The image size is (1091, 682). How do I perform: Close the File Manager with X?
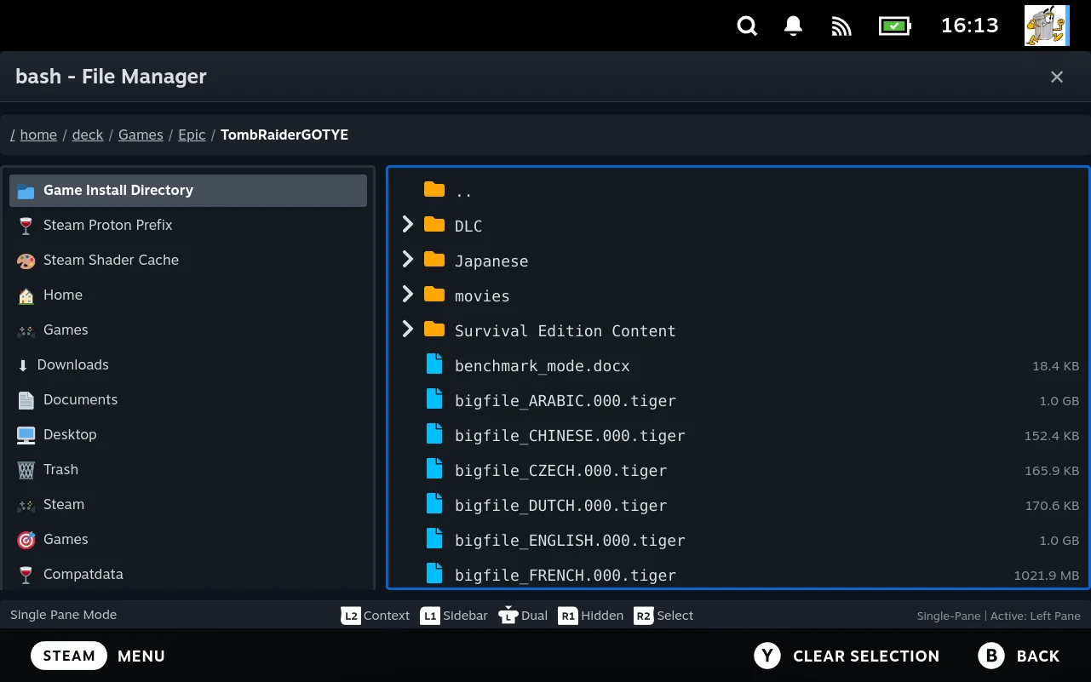(1057, 77)
